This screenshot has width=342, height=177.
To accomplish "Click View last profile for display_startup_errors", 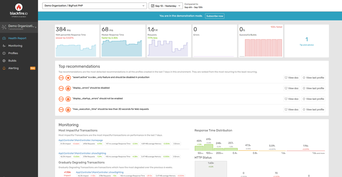I will pyautogui.click(x=313, y=99).
